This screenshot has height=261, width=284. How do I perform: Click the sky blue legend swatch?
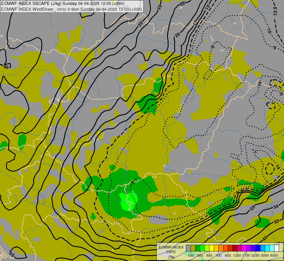pos(263,248)
